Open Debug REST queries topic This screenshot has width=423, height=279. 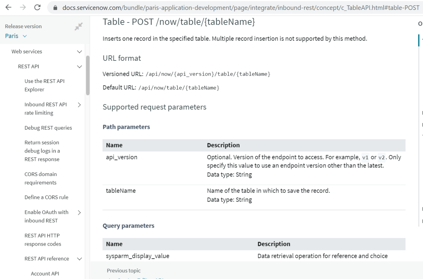[48, 128]
